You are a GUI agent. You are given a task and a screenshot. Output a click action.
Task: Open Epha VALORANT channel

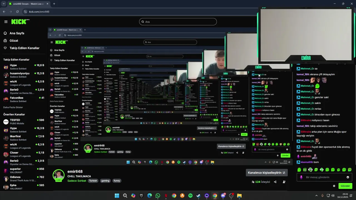pos(24,187)
